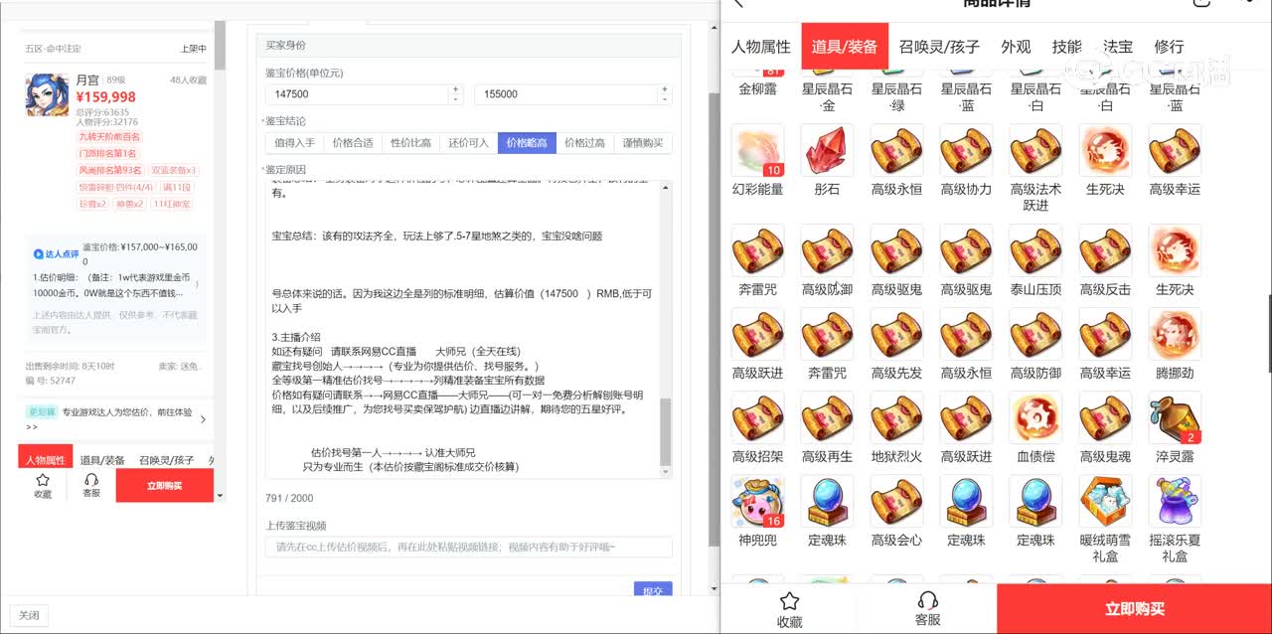This screenshot has height=634, width=1272.
Task: Open 道具/装备 tab in left panel
Action: [102, 460]
